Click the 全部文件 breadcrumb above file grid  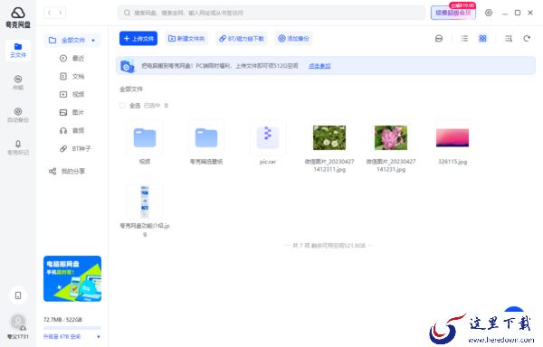[131, 89]
